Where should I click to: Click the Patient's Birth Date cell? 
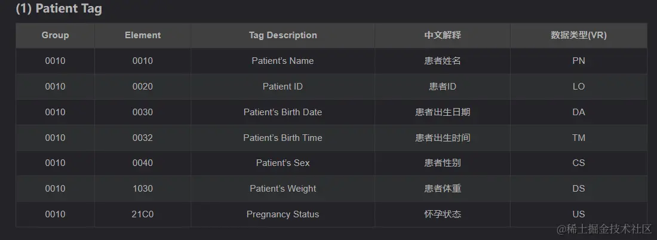(x=283, y=112)
